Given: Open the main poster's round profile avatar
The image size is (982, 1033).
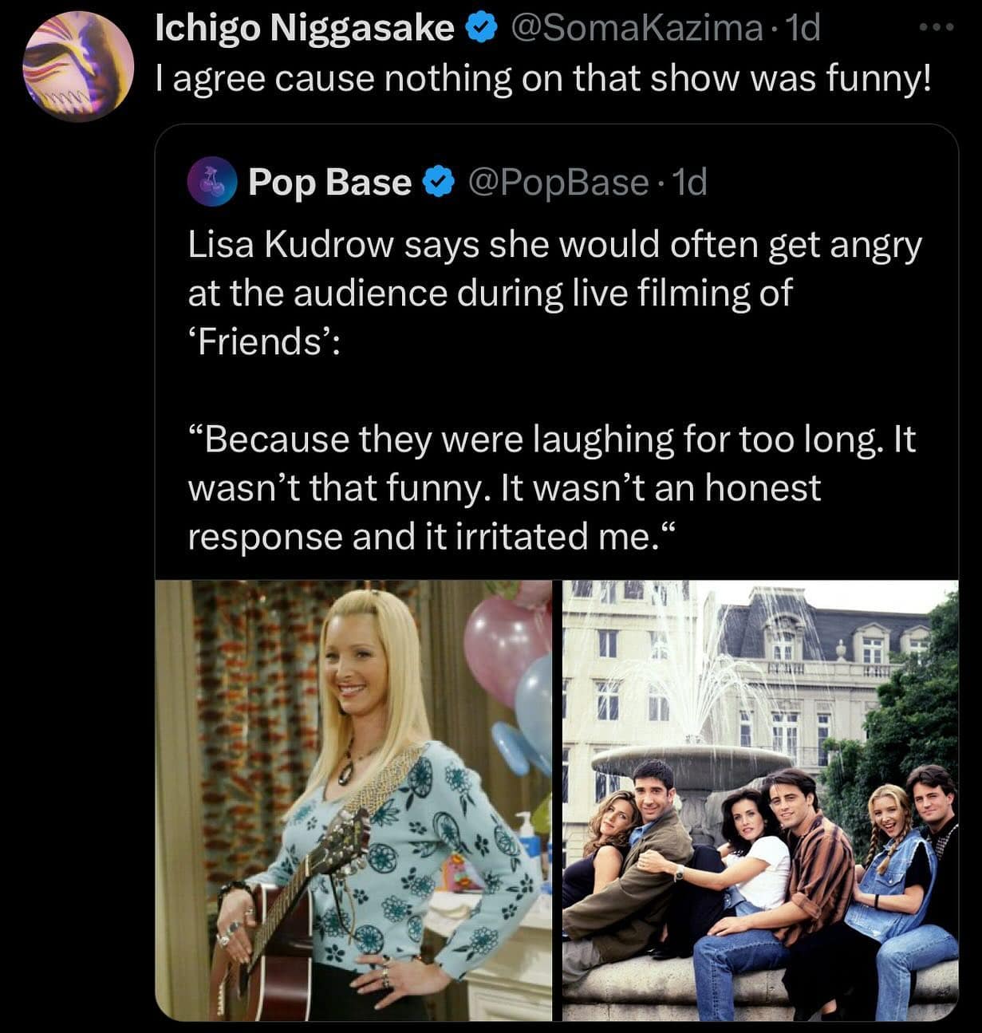Looking at the screenshot, I should tap(77, 67).
